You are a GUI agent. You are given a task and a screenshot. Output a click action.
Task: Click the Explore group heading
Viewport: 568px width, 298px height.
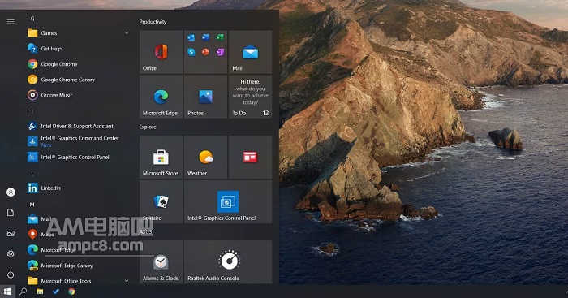pyautogui.click(x=148, y=127)
